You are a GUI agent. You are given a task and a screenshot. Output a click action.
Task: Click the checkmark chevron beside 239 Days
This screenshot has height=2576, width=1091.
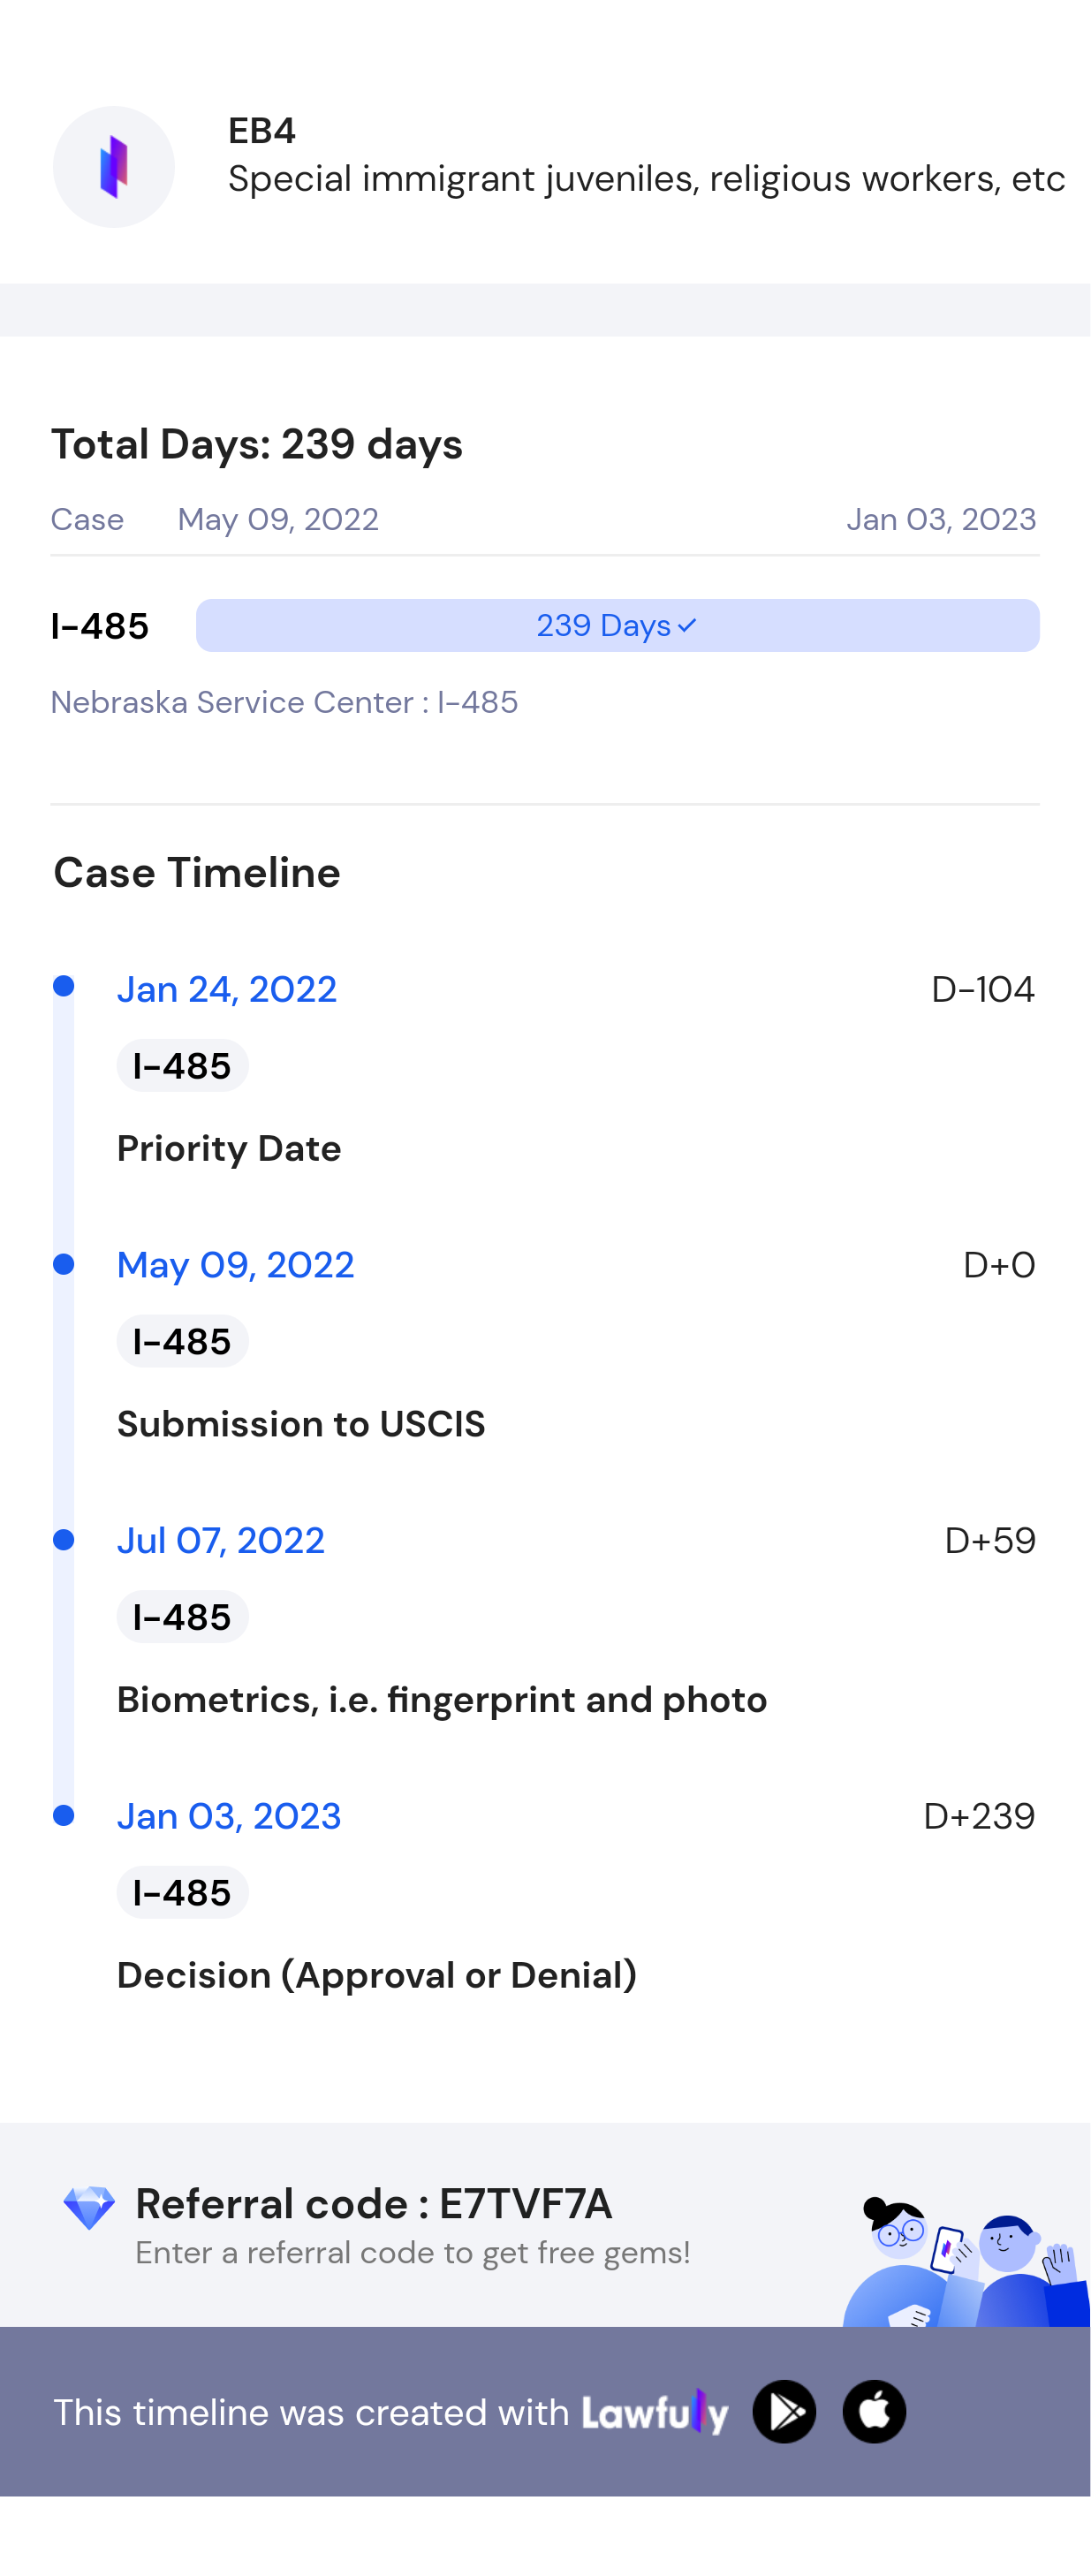pos(687,626)
